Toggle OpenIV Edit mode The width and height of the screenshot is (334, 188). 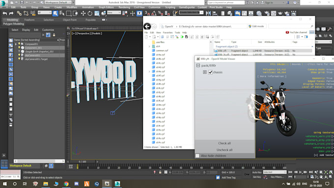[256, 27]
